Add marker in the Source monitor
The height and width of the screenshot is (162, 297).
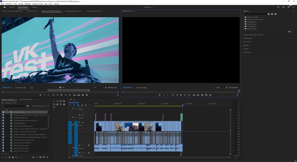(x=40, y=95)
